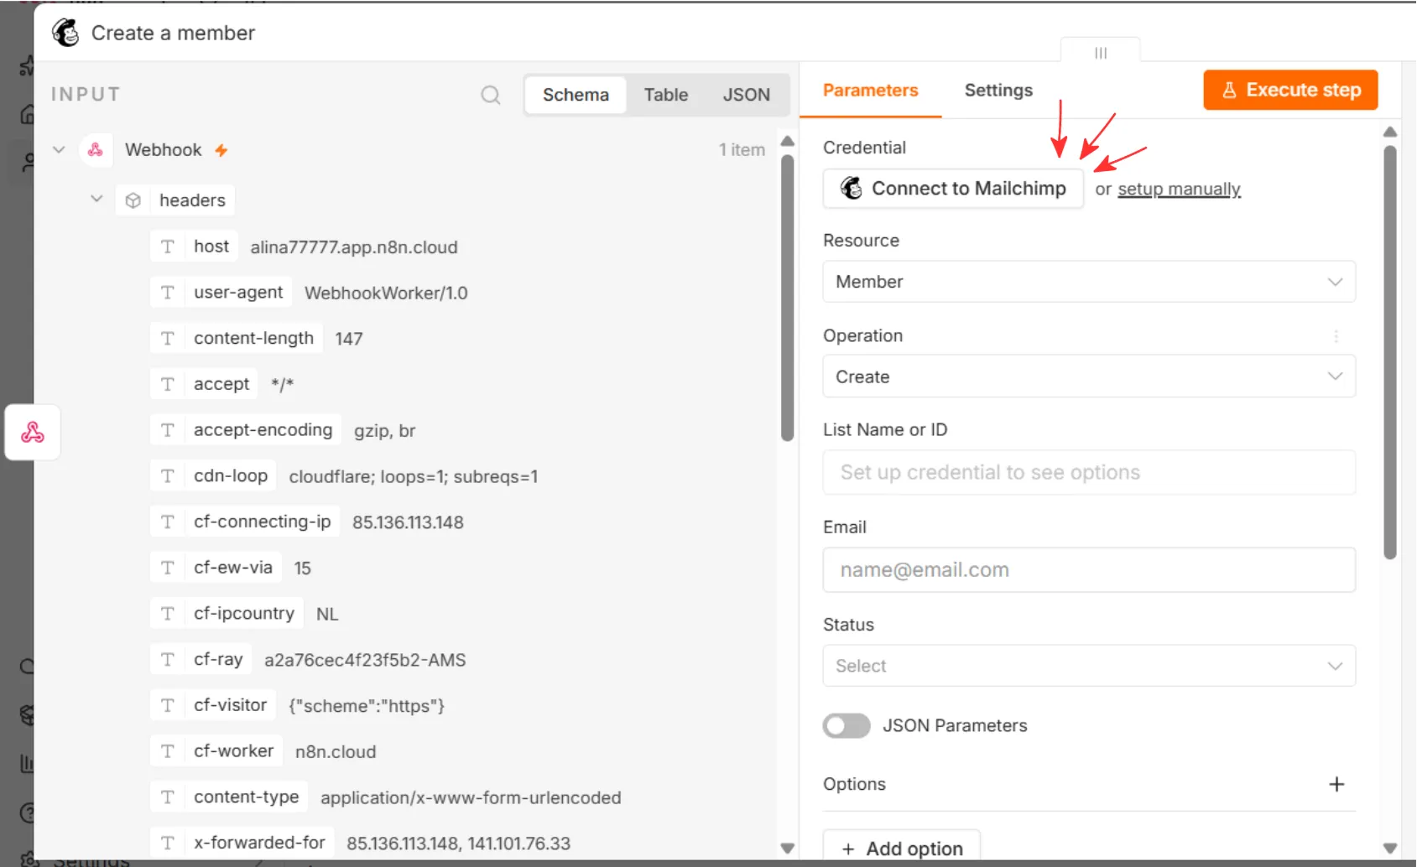The width and height of the screenshot is (1417, 867).
Task: Select the content-length header key
Action: click(x=253, y=338)
